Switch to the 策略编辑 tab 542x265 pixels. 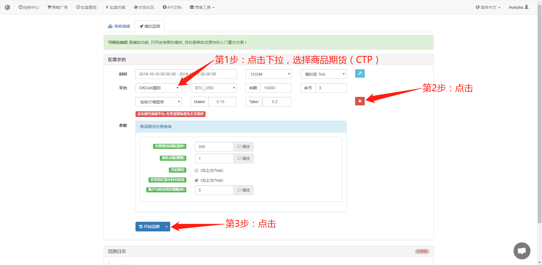click(x=119, y=26)
